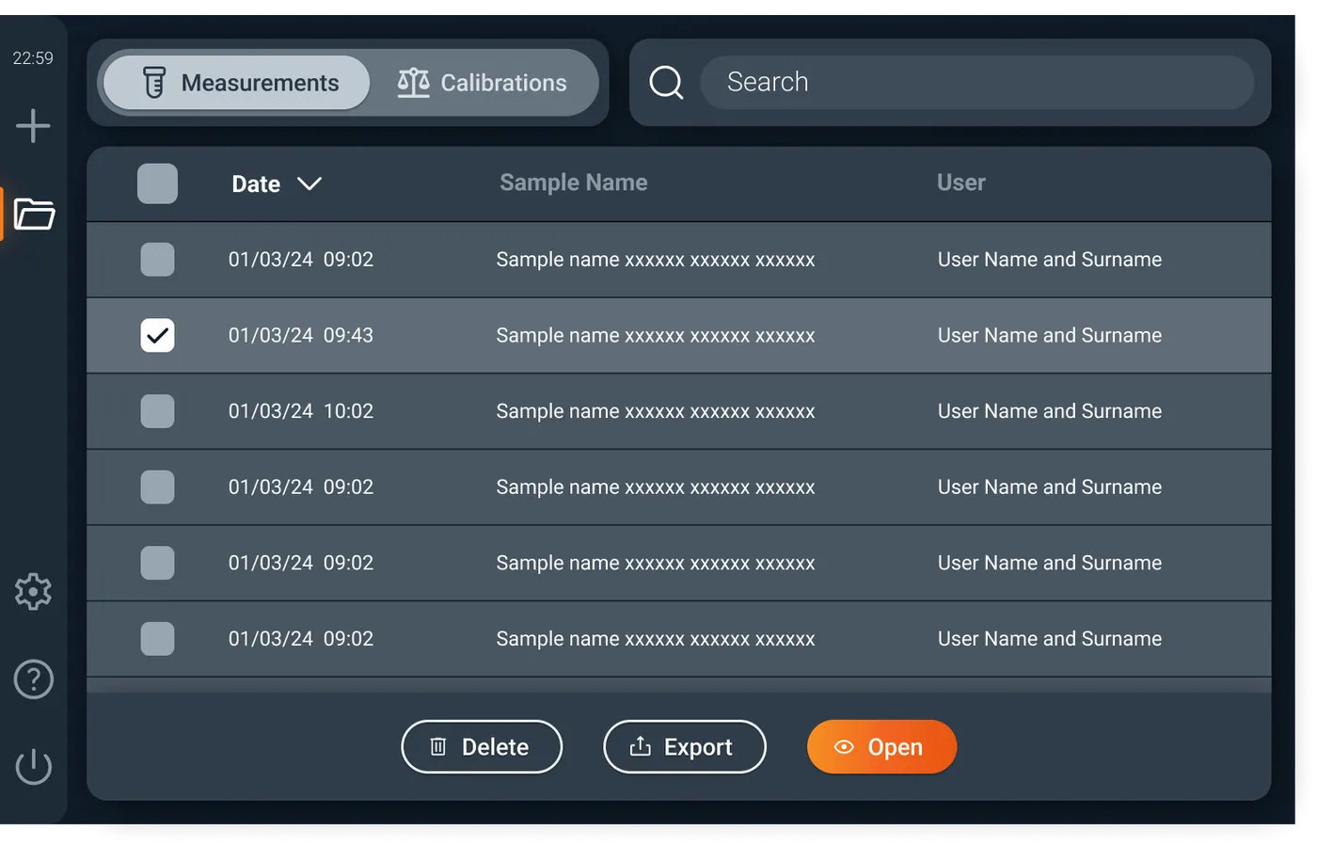Export the selected measurement

[684, 747]
